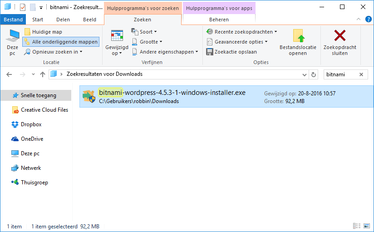Open Recente zoekopdrachten list

click(241, 32)
